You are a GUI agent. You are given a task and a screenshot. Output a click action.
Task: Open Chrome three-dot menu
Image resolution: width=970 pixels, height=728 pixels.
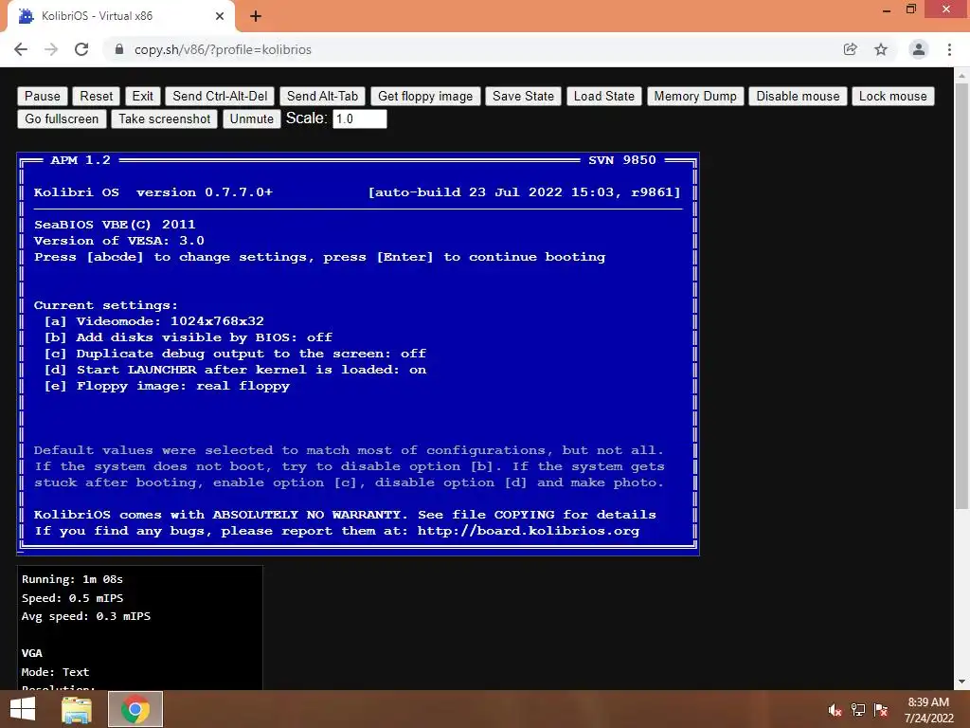coord(949,49)
